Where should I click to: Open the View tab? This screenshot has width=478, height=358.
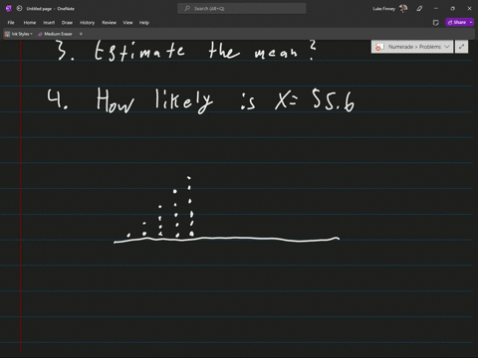[127, 23]
